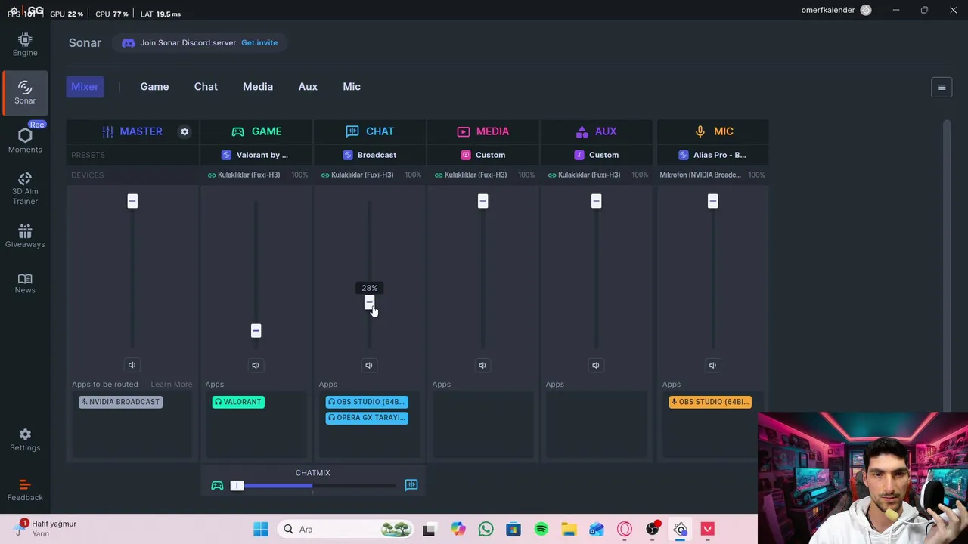Switch to the Chat tab

point(206,87)
